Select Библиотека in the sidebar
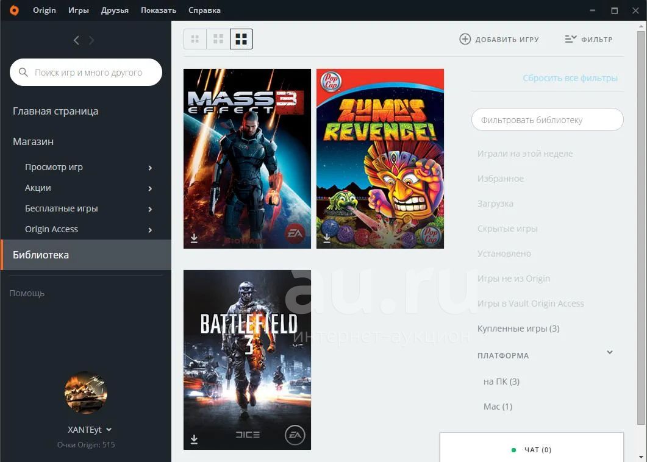Image resolution: width=647 pixels, height=462 pixels. [x=86, y=255]
